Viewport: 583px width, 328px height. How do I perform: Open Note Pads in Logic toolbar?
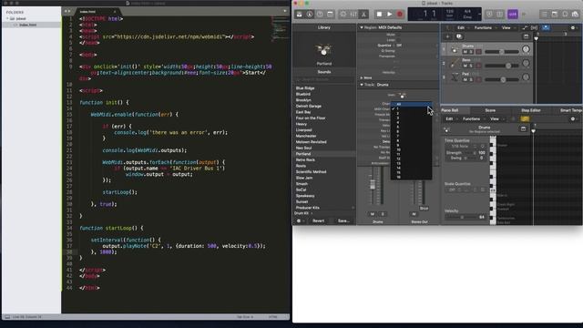(x=555, y=15)
